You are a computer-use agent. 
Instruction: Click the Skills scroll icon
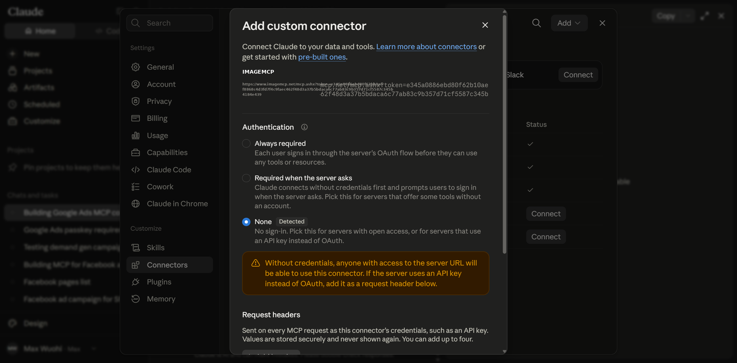coord(136,248)
